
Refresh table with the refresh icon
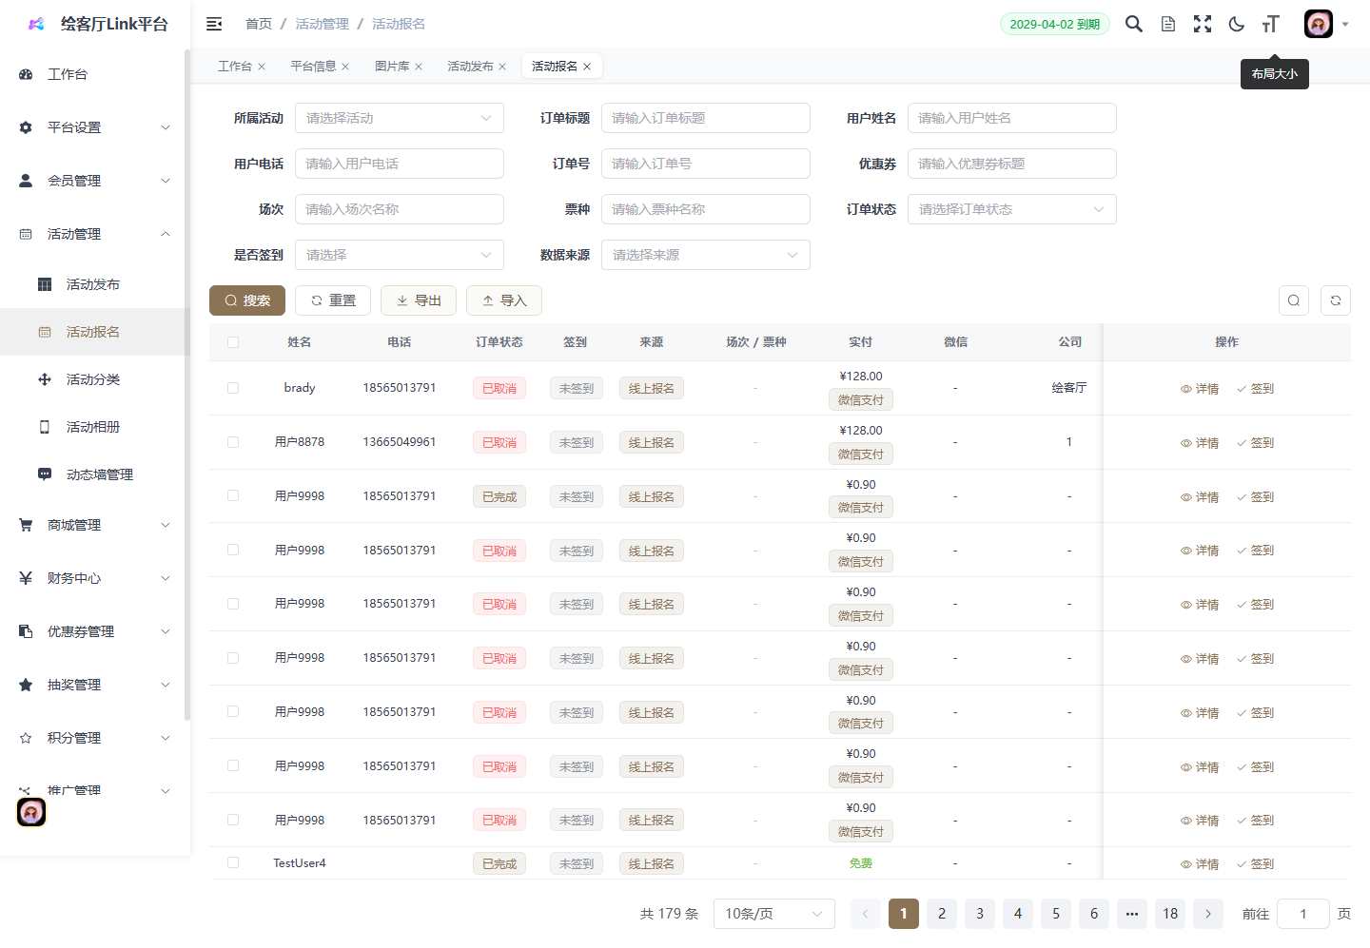pos(1336,300)
